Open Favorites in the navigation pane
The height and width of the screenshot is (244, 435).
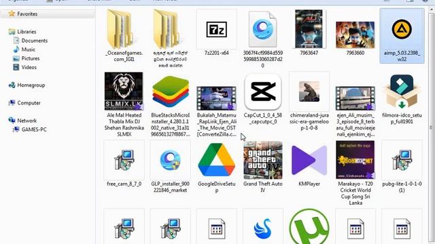point(27,14)
